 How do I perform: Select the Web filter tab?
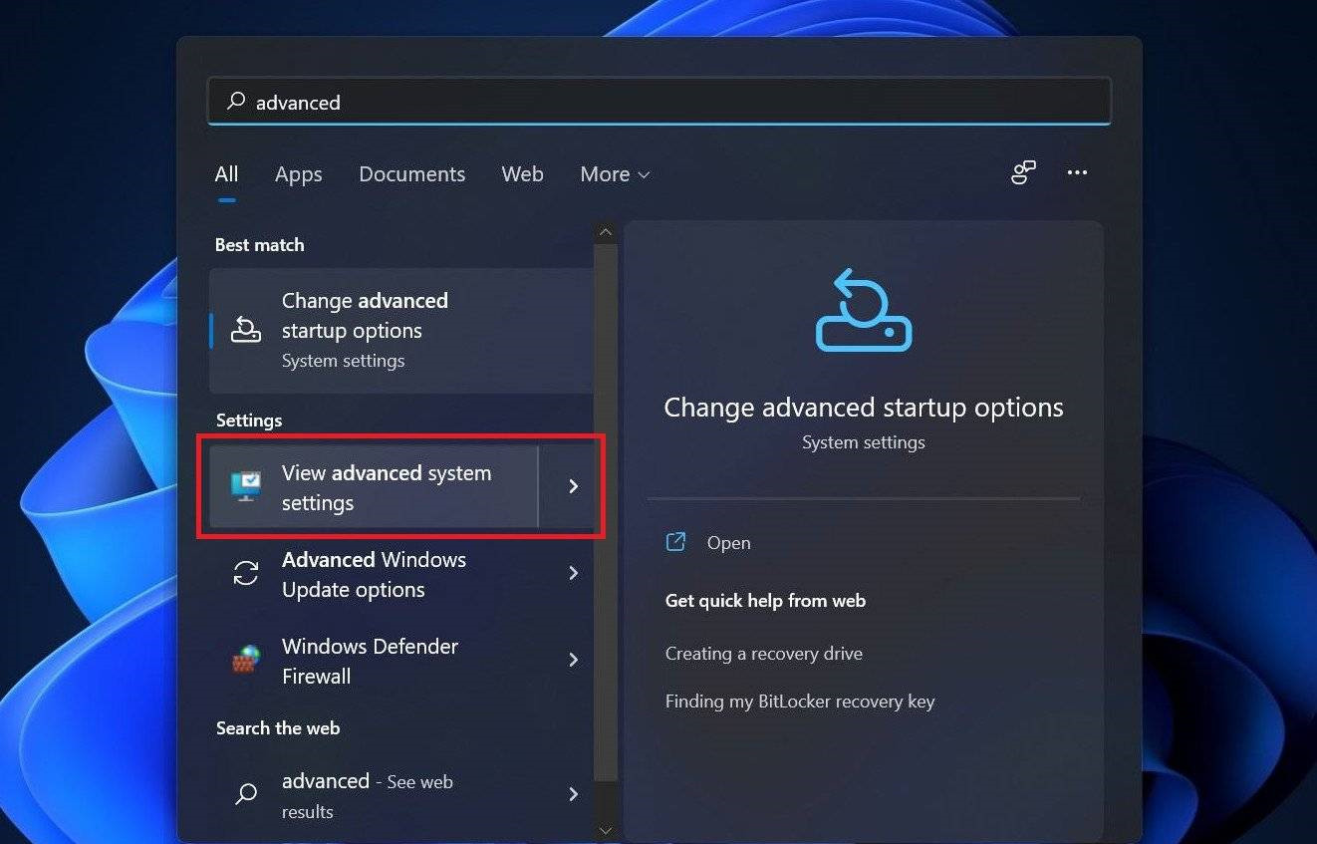[522, 173]
